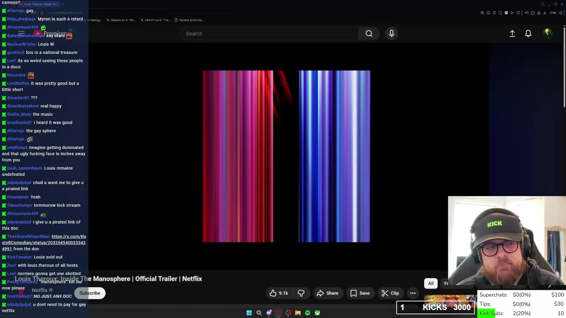Screen dimensions: 566x318
Task: Click the browser pin toolbar icon
Action: [494, 13]
